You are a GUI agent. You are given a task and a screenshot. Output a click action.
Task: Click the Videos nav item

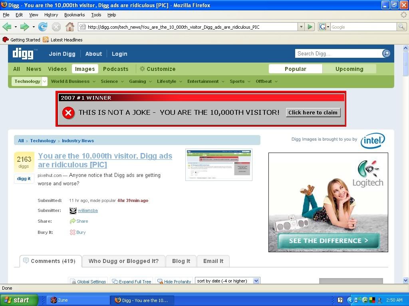[x=58, y=69]
